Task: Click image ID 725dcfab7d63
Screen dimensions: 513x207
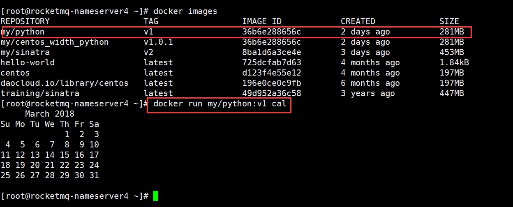Action: pos(272,62)
